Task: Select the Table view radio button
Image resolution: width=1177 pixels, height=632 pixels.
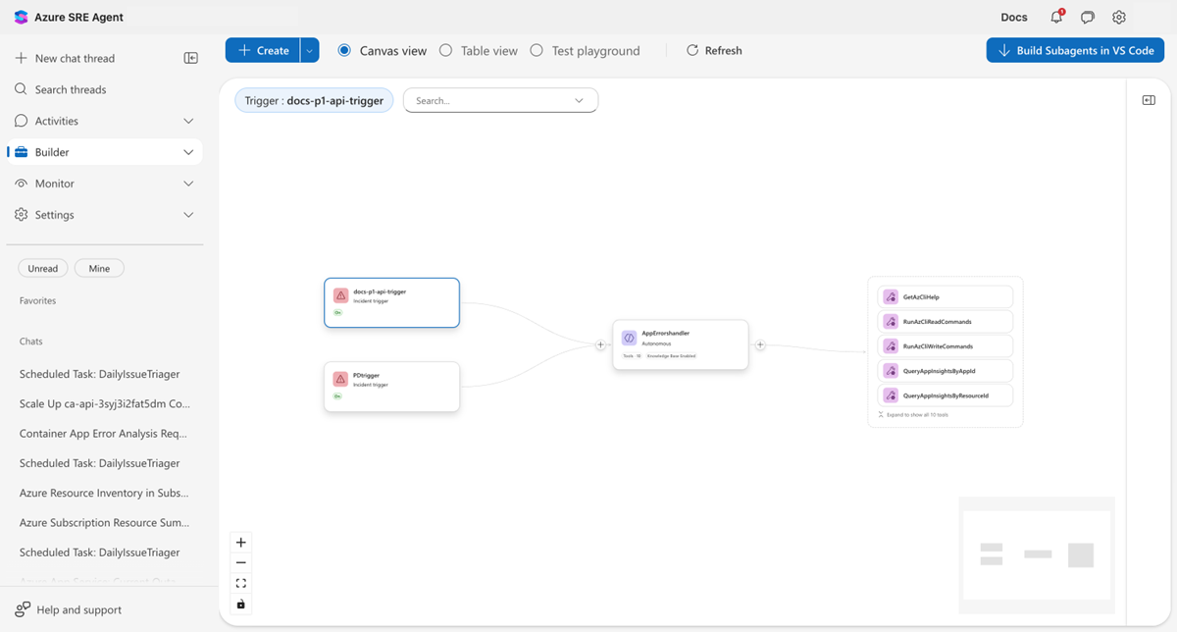Action: (446, 50)
